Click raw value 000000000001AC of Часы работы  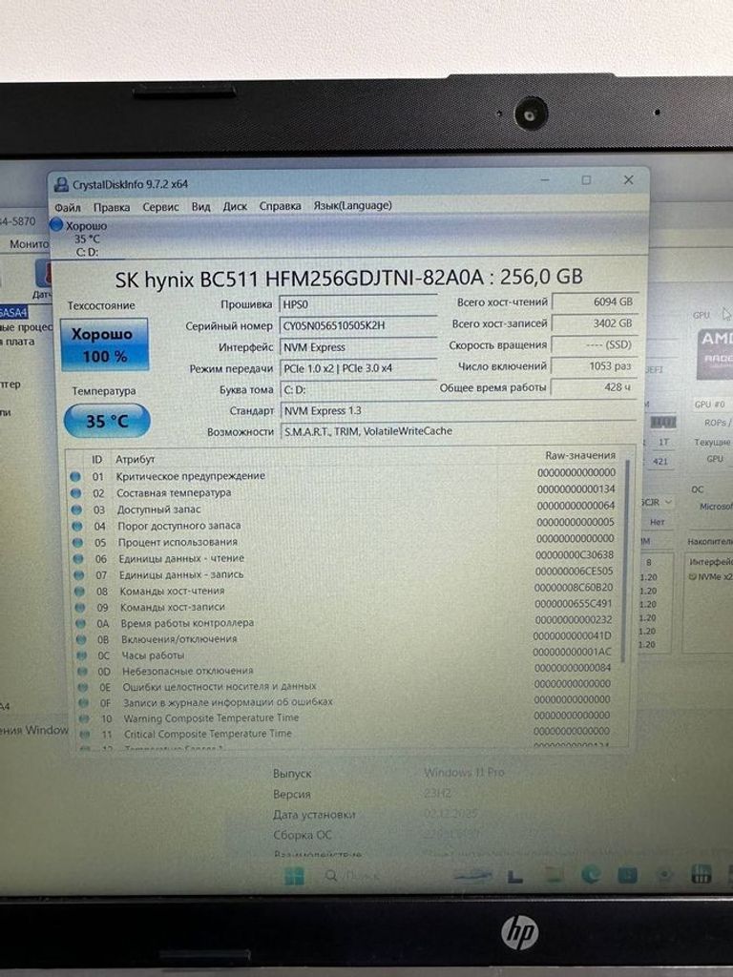pyautogui.click(x=573, y=652)
